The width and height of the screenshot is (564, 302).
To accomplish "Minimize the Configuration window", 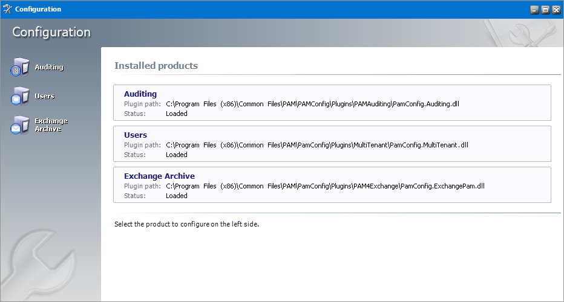I will click(534, 10).
